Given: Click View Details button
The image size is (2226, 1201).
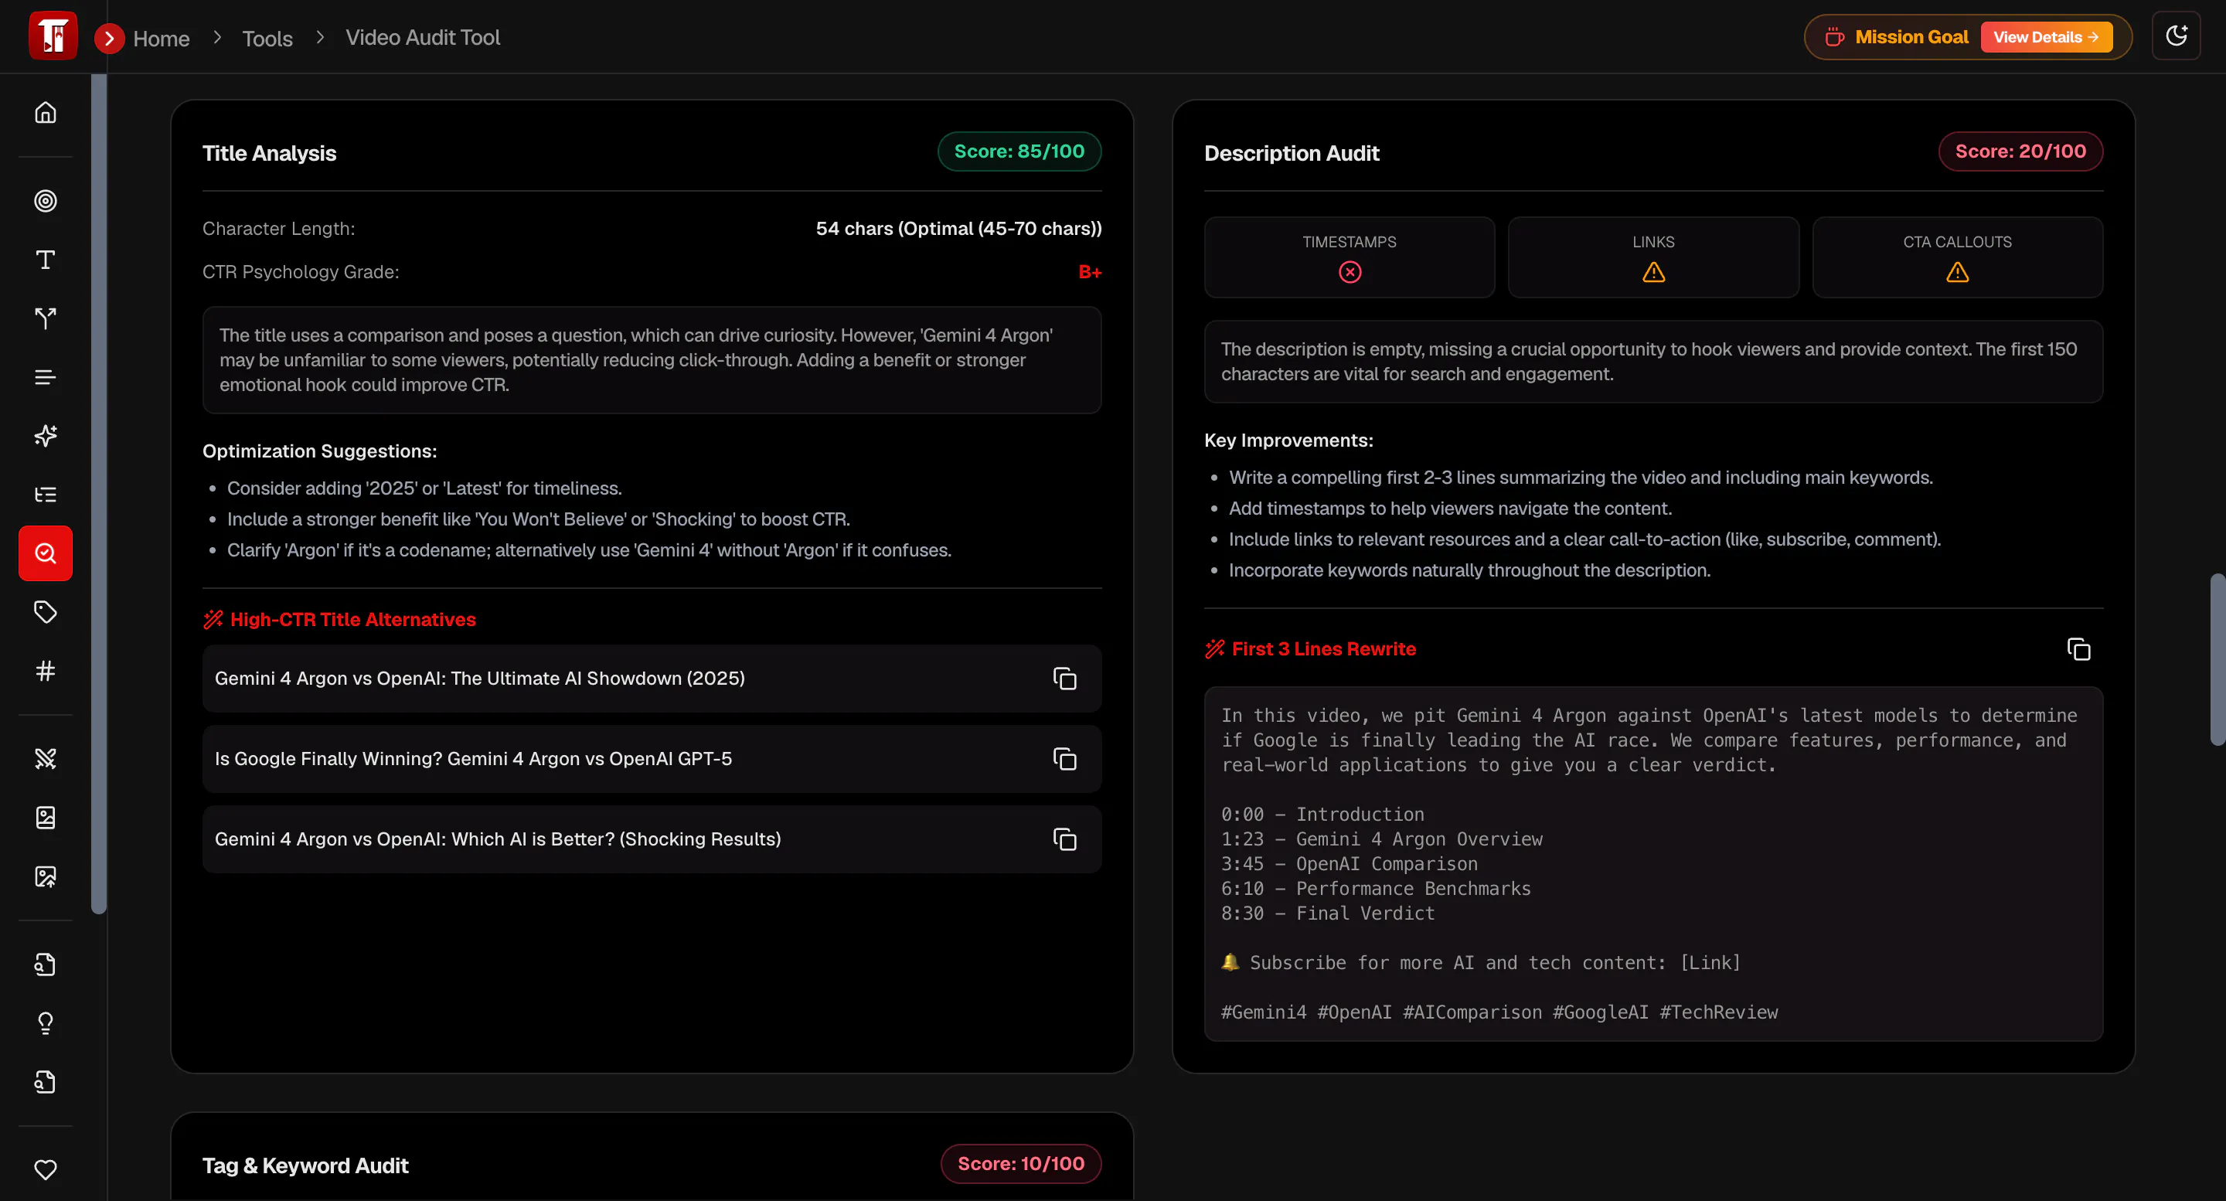Looking at the screenshot, I should [x=2045, y=37].
